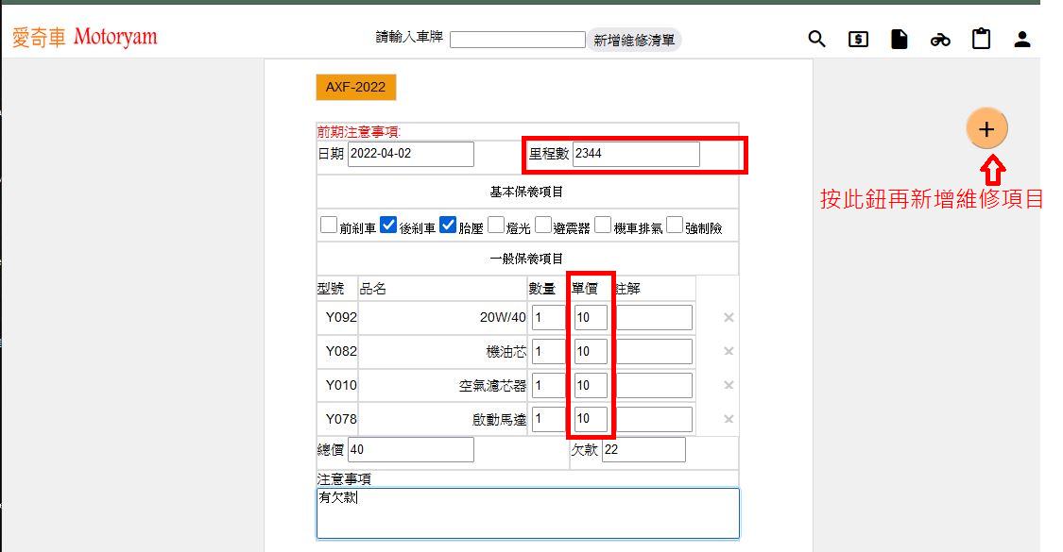Open the dollar payment icon
The width and height of the screenshot is (1063, 552).
point(858,39)
